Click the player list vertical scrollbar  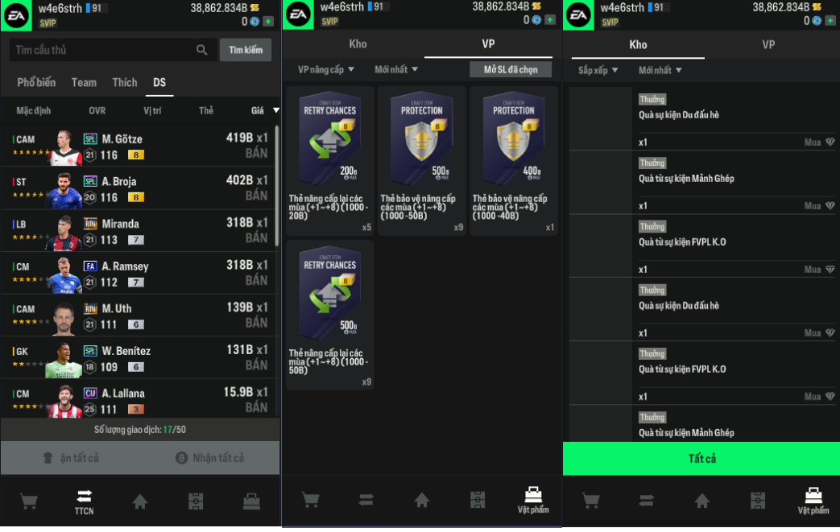pos(276,186)
